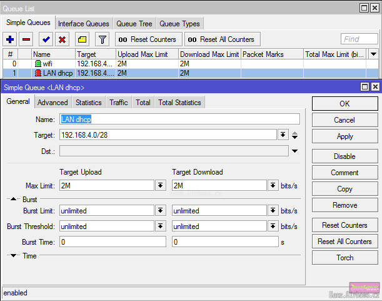Click Target field with 192.168.4.0/28
The image size is (382, 301).
(x=168, y=135)
